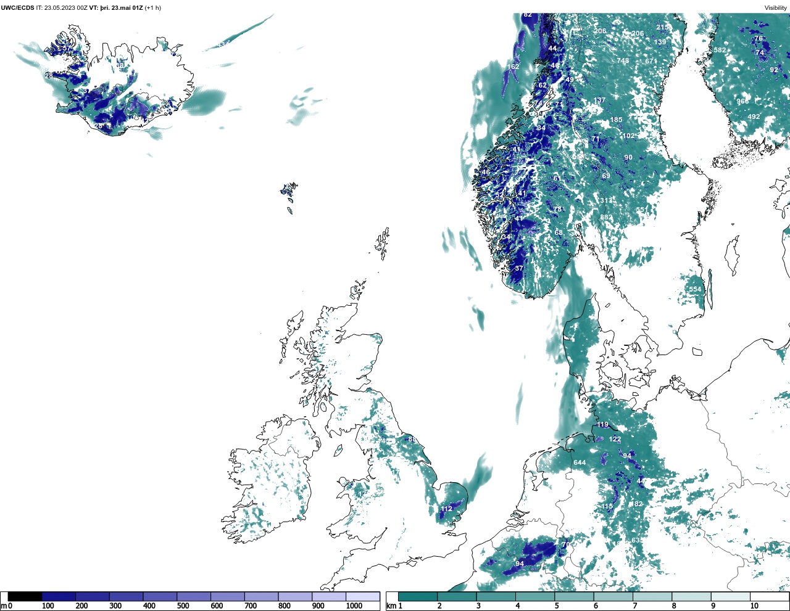790x611 pixels.
Task: Click the 700–800 m legend swatch
Action: pyautogui.click(x=261, y=597)
